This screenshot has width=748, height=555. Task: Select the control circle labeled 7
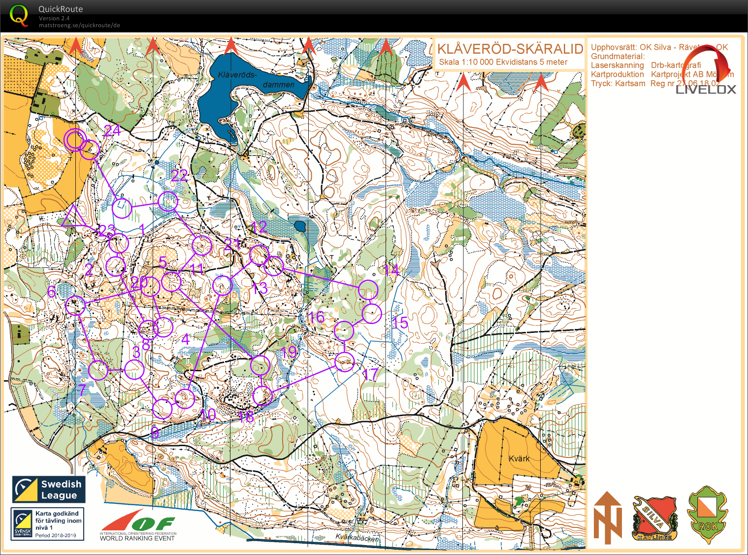pos(98,370)
